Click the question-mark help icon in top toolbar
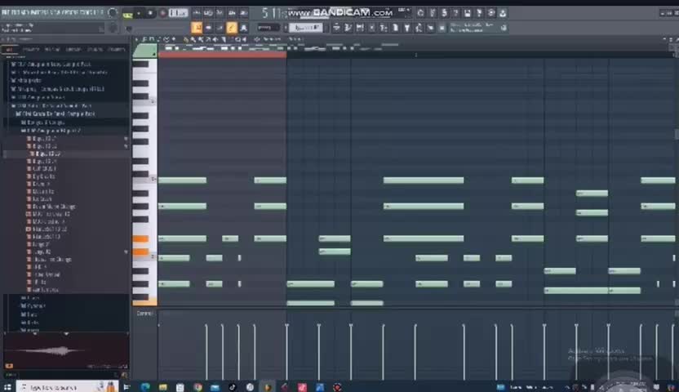The width and height of the screenshot is (679, 392). pos(455,13)
